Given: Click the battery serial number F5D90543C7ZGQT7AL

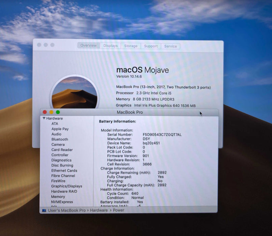Looking at the screenshot, I should coord(162,135).
